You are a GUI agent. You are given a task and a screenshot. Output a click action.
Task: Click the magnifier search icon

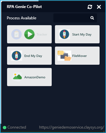92,18
